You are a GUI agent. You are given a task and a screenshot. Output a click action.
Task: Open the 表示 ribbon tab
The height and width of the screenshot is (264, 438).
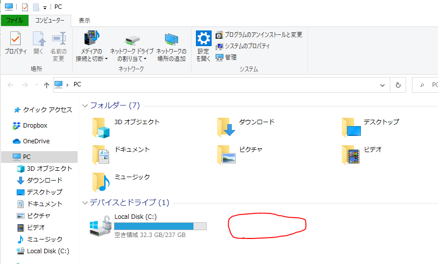84,21
